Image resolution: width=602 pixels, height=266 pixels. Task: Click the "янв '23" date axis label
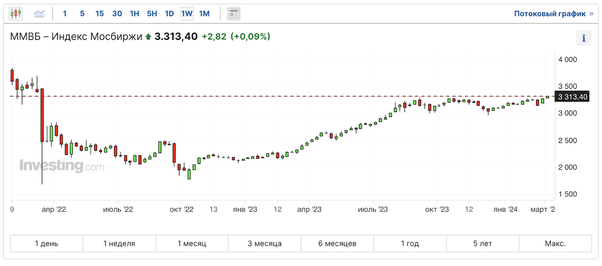click(x=246, y=209)
